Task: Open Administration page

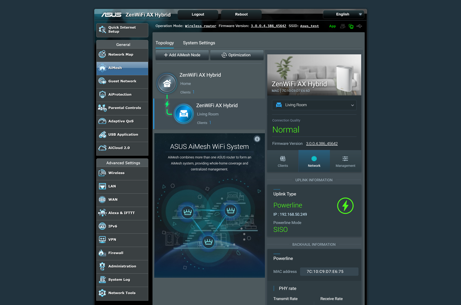Action: coord(122,266)
